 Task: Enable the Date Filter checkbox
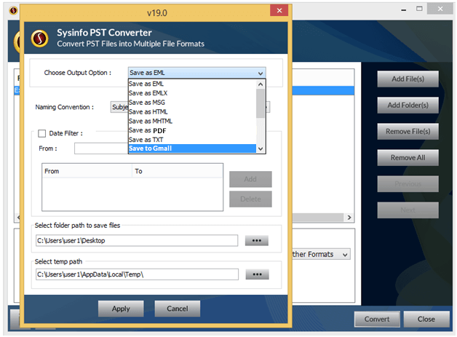pyautogui.click(x=42, y=133)
